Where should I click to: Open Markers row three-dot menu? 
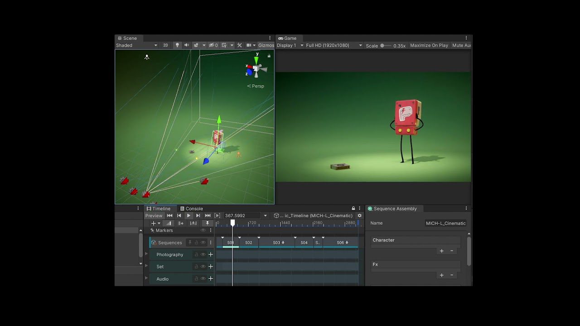[x=211, y=230]
